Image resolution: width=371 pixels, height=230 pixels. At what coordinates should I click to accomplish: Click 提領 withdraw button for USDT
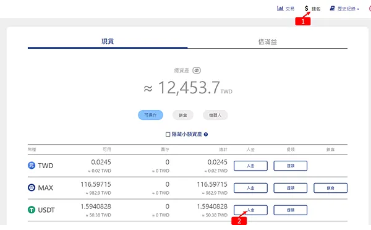[x=291, y=210]
